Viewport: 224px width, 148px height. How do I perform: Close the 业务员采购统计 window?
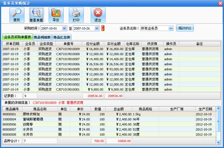[x=220, y=3]
